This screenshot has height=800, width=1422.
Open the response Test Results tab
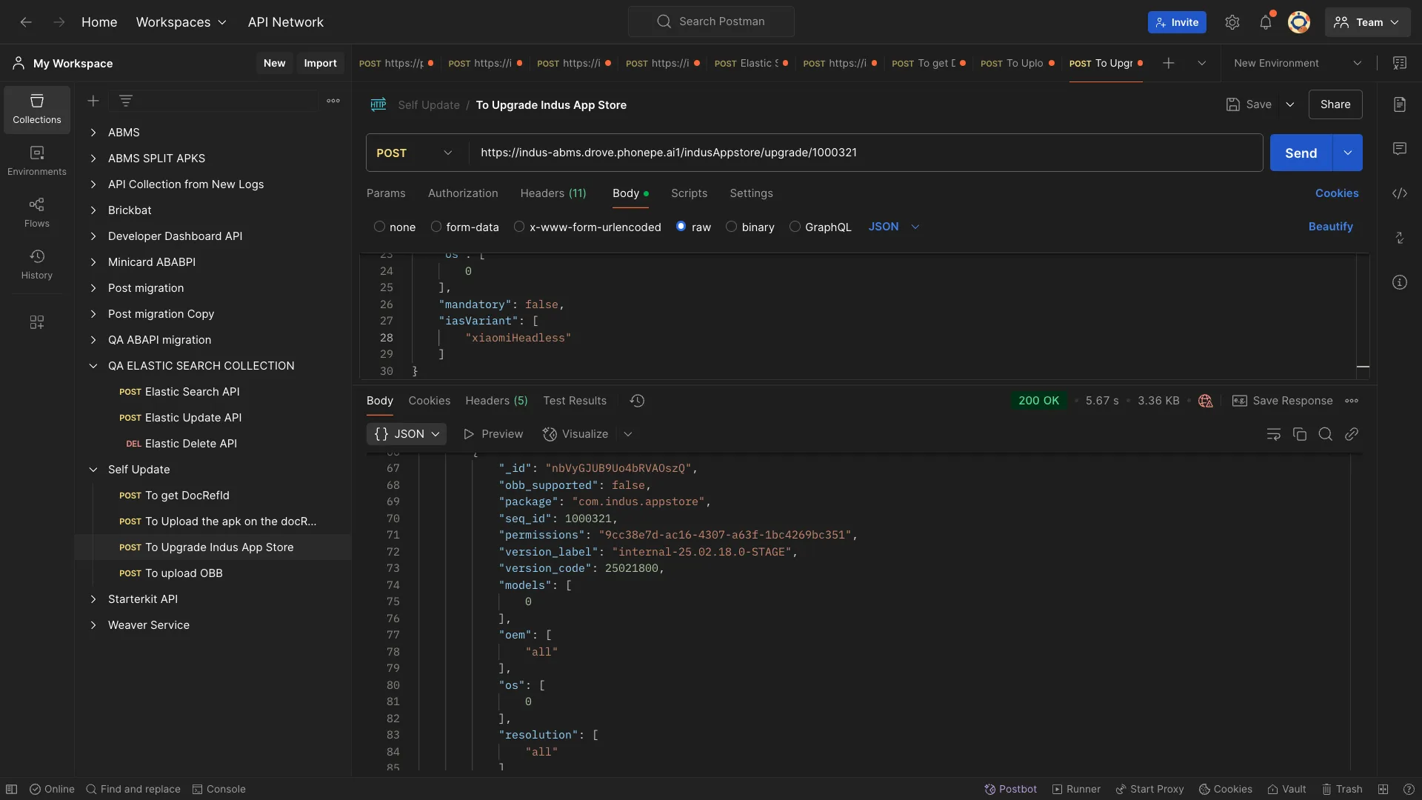pos(575,401)
